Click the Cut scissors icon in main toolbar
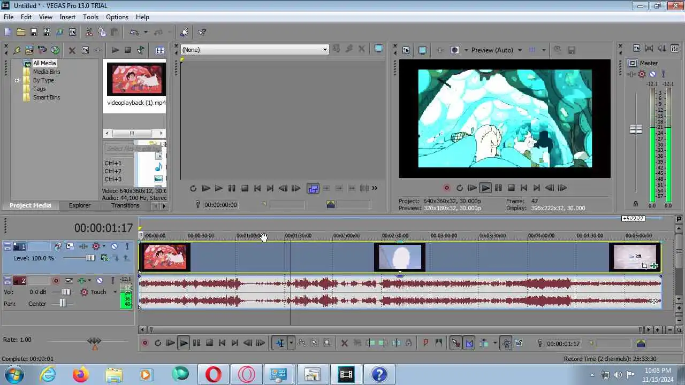685x385 pixels. 89,32
